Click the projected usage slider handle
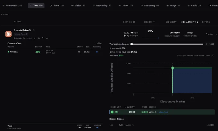 (131, 44)
